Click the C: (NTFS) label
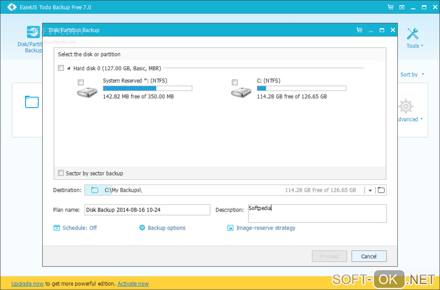The height and width of the screenshot is (290, 440). pyautogui.click(x=269, y=81)
